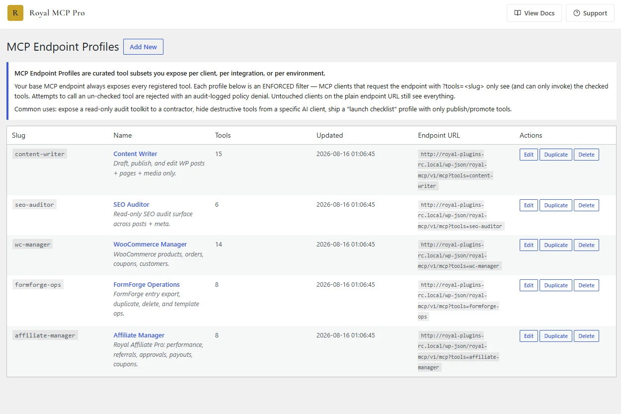621x414 pixels.
Task: Open the Support button
Action: coord(590,13)
